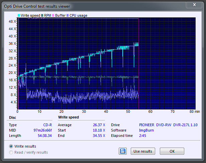
Task: Click the drive name PIONEER DVD-RW DVR-217L 1.10
Action: tap(168, 125)
